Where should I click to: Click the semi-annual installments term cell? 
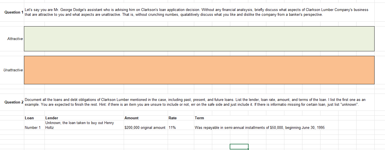[260, 127]
